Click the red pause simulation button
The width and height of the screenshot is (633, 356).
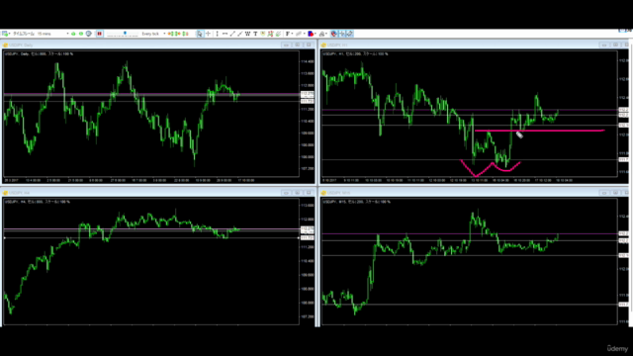click(99, 34)
